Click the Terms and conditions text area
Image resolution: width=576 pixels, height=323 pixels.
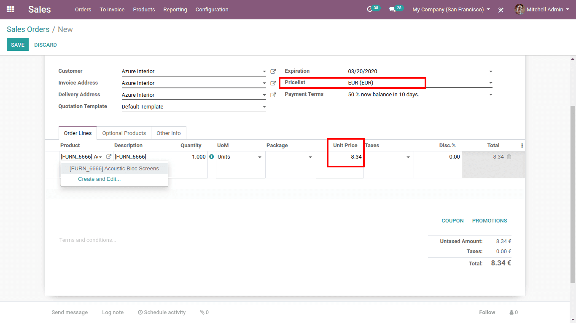(198, 245)
